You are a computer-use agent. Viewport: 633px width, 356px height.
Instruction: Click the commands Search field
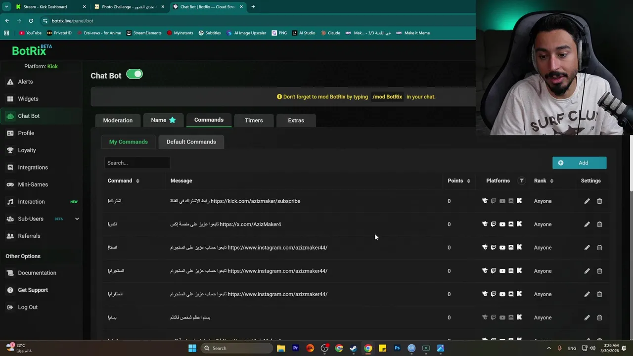tap(137, 163)
